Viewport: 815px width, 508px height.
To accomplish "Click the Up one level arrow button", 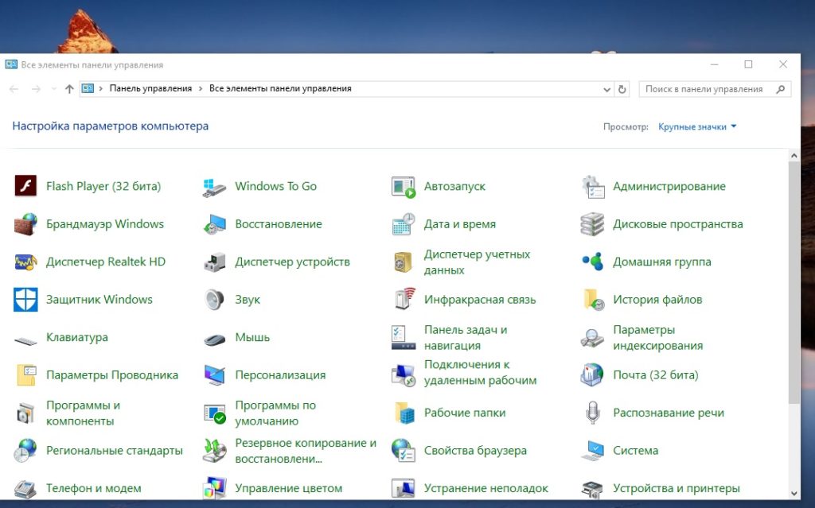I will [x=69, y=89].
